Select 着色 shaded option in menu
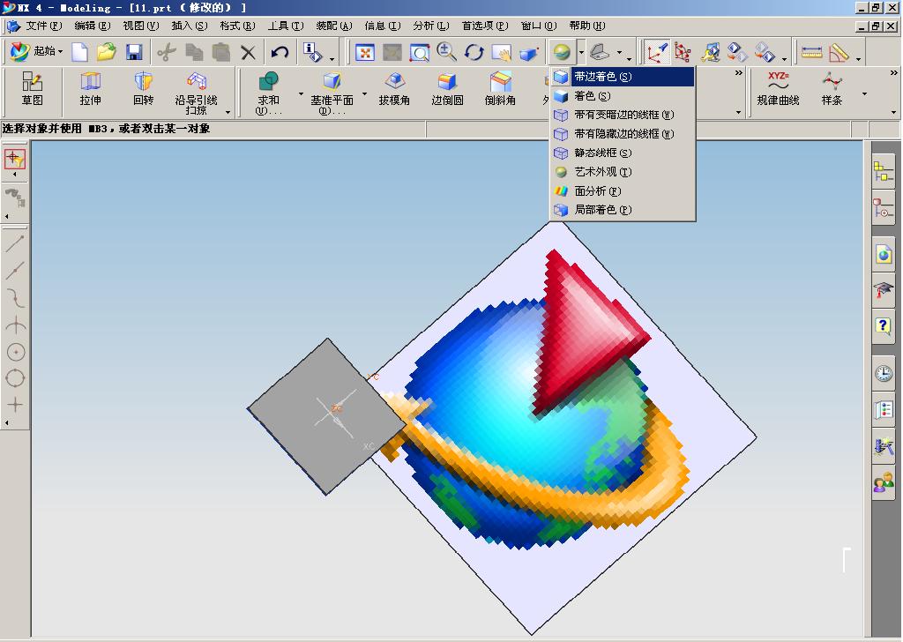Image resolution: width=903 pixels, height=642 pixels. 623,96
